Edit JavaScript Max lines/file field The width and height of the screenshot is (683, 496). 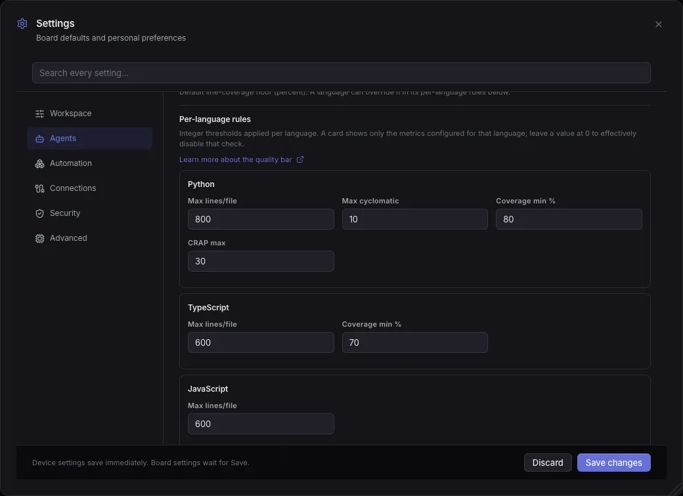pos(261,424)
